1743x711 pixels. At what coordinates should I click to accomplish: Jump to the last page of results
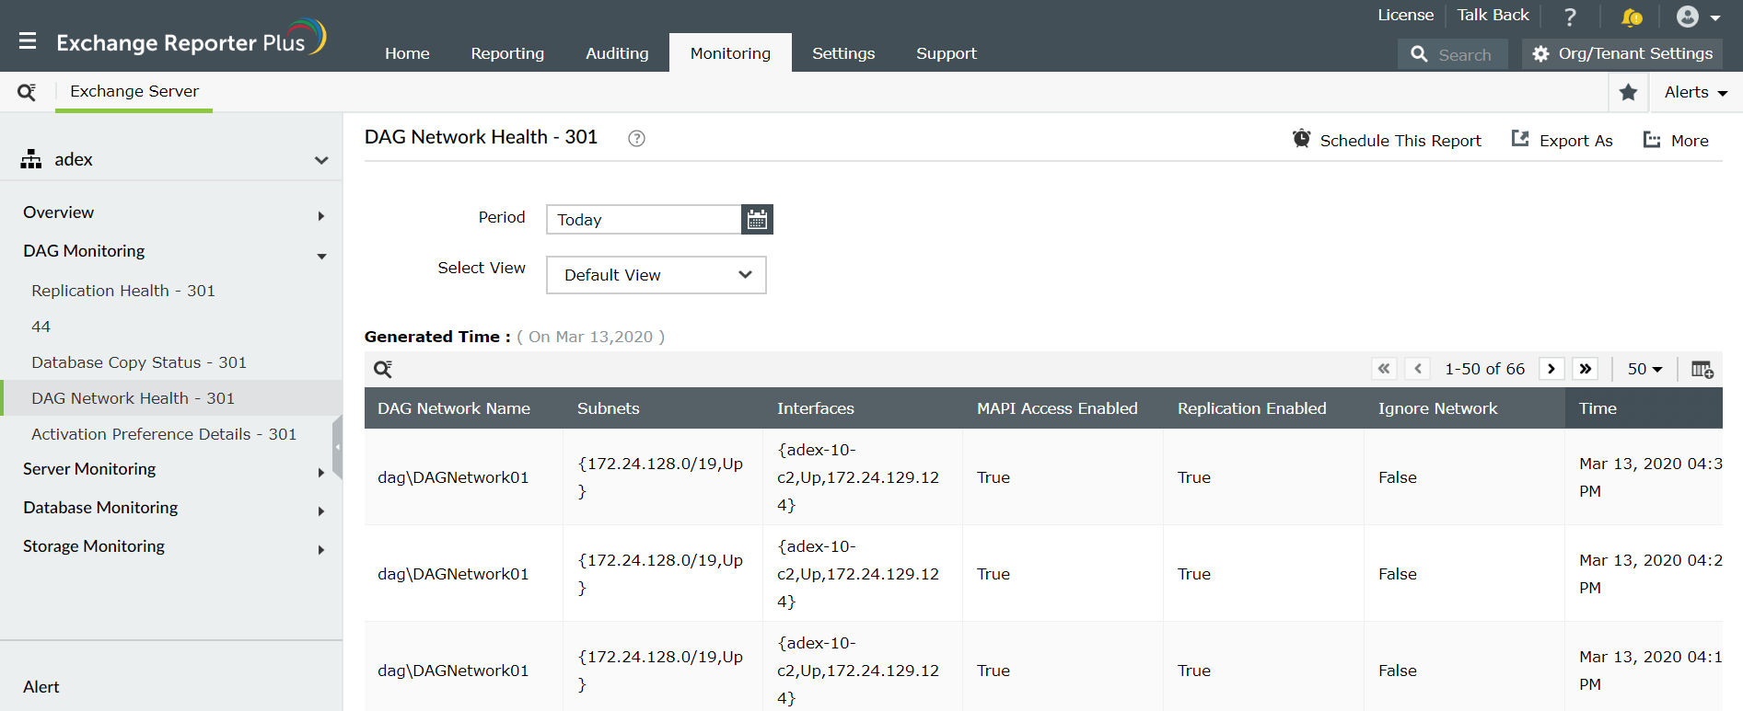[x=1586, y=369]
